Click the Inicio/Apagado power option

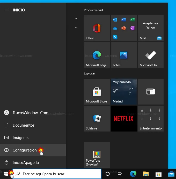click(26, 163)
